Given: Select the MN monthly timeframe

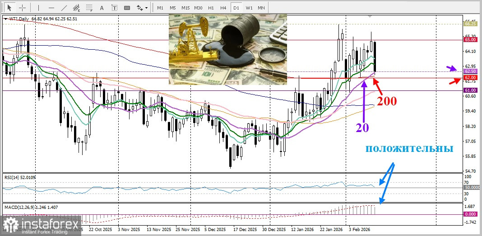Looking at the screenshot, I should [261, 8].
